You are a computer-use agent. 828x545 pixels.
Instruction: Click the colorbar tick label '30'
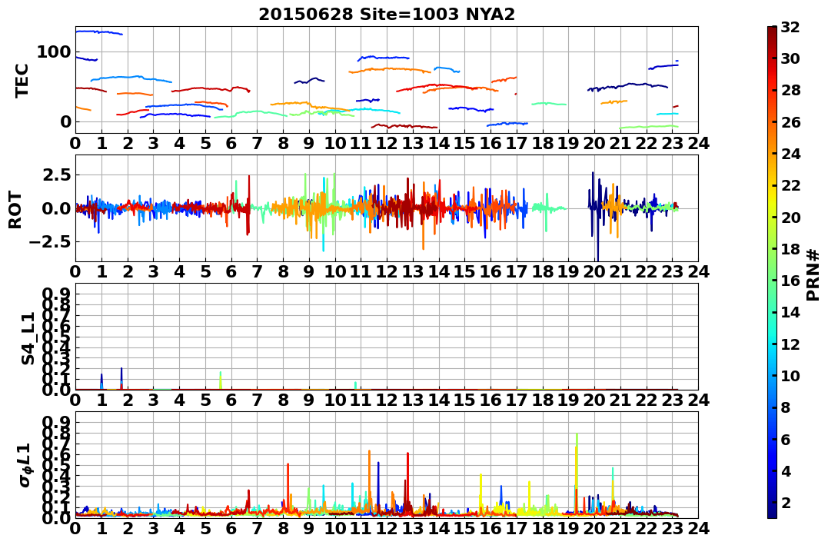pos(790,58)
